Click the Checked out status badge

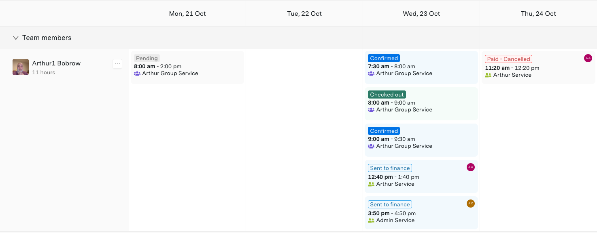pyautogui.click(x=387, y=94)
